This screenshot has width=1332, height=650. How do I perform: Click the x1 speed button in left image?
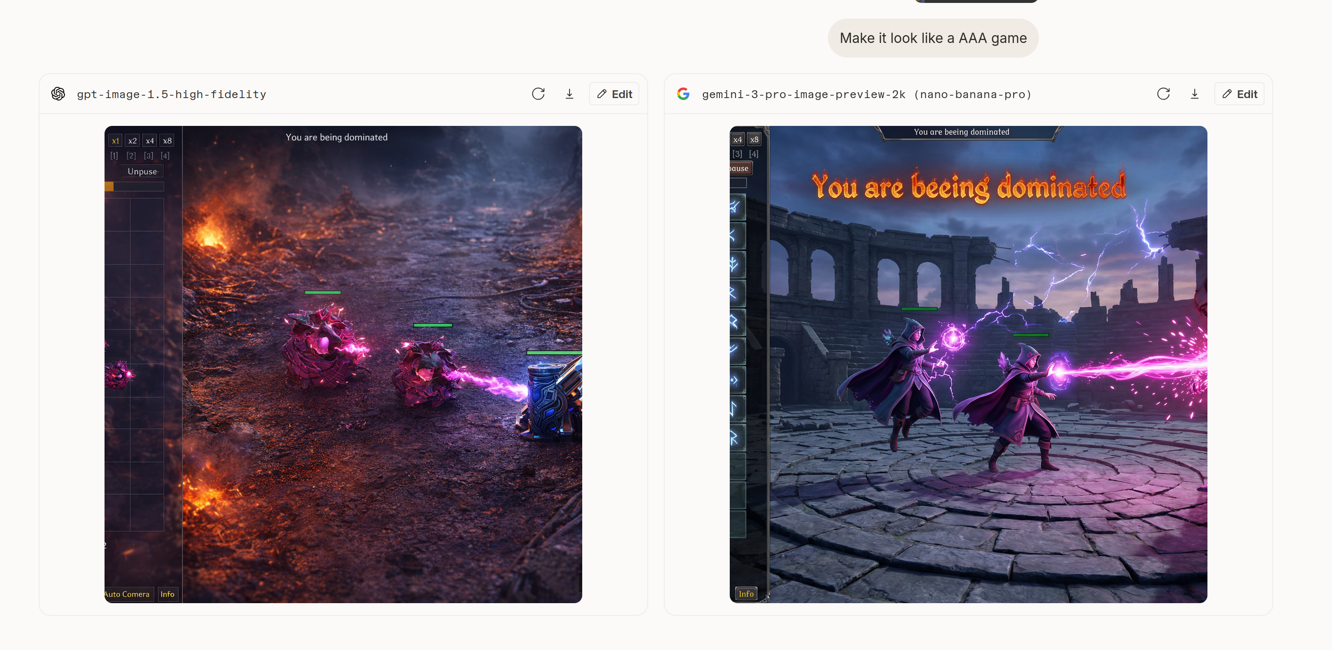pos(115,141)
